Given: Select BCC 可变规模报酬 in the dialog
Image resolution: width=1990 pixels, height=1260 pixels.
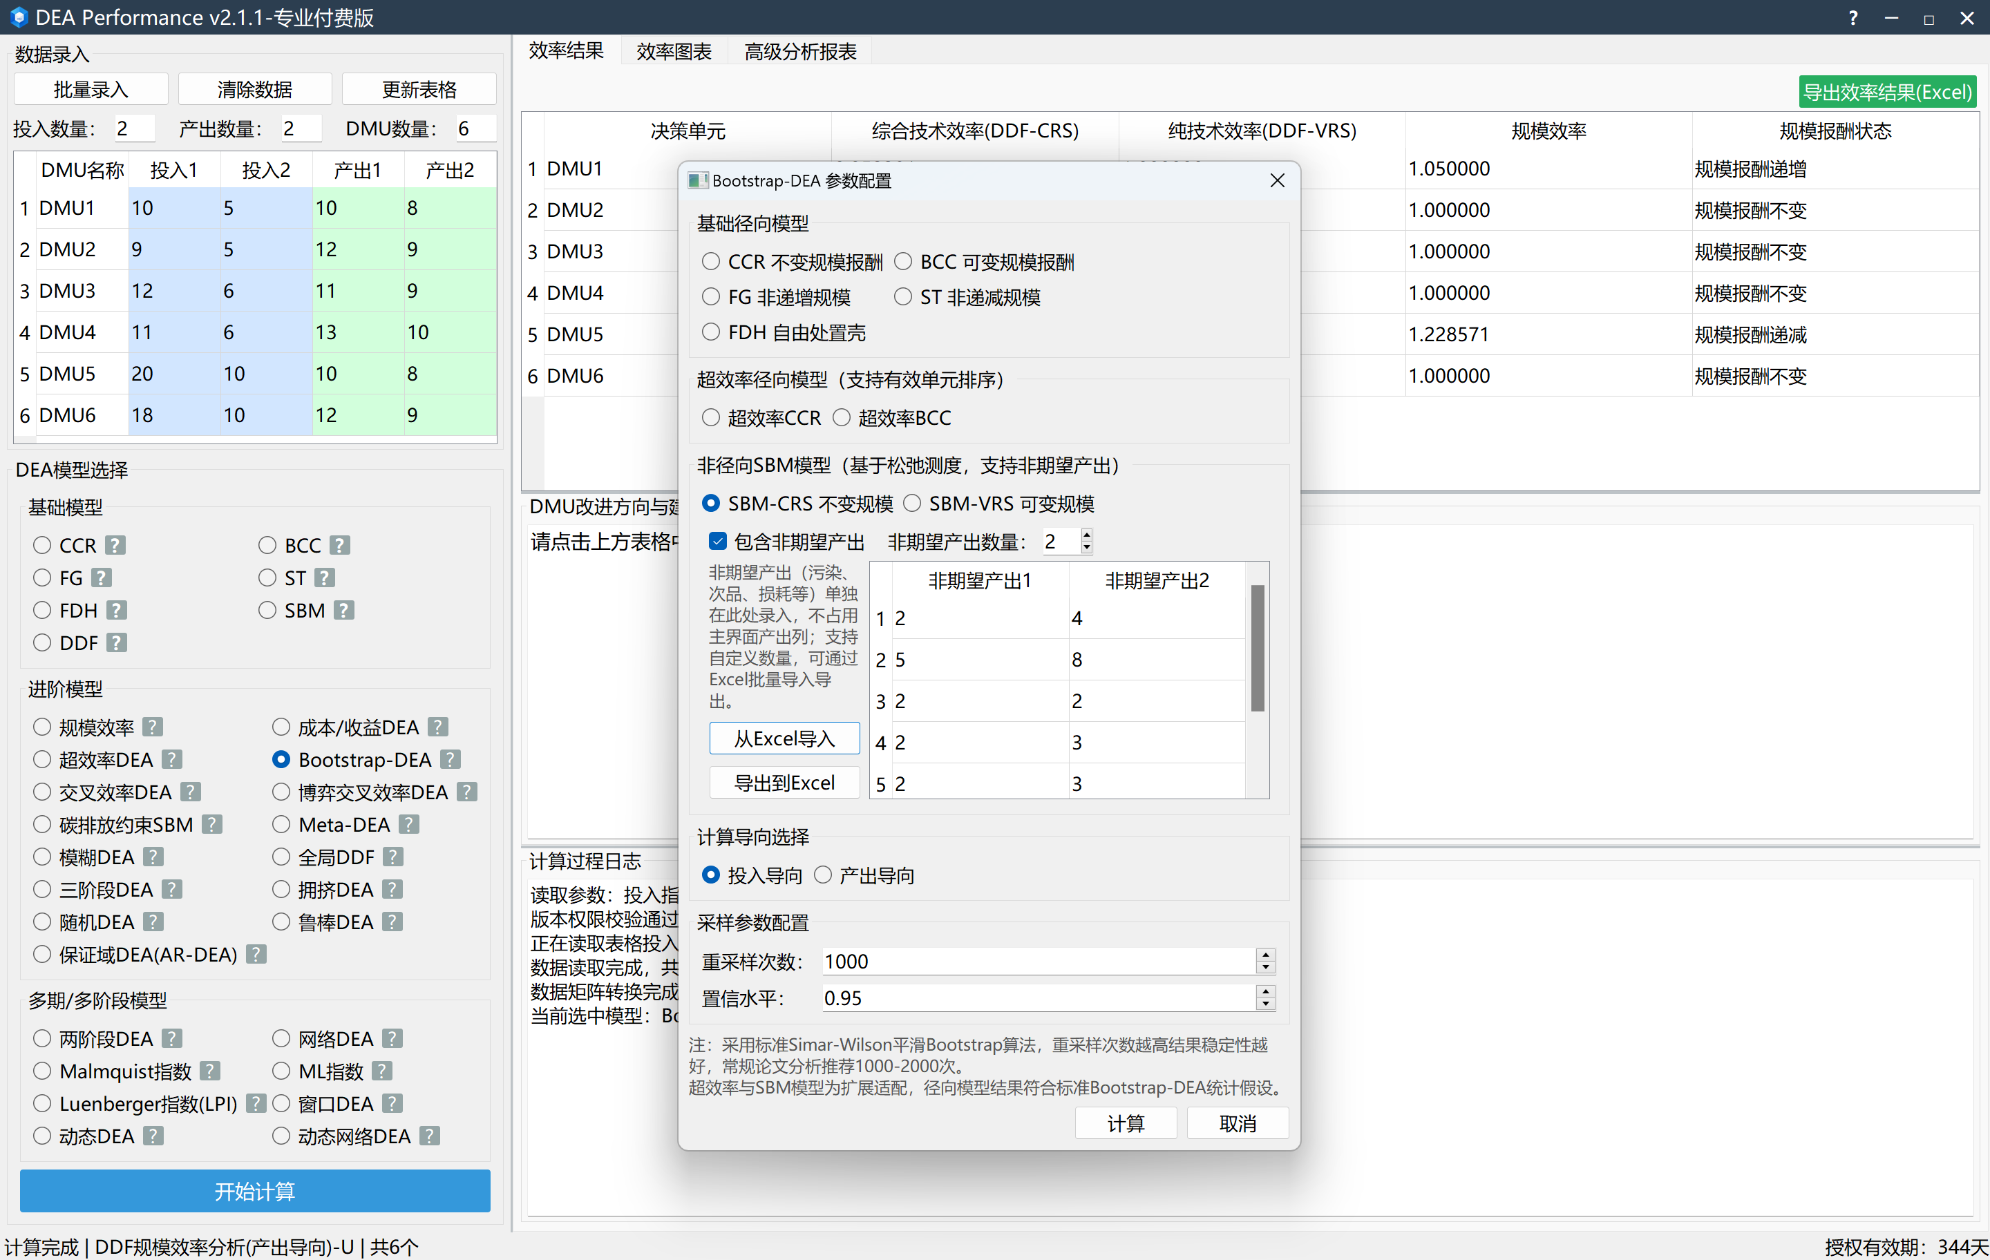Looking at the screenshot, I should pos(983,262).
